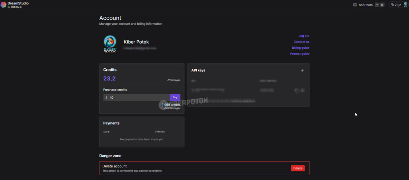
Task: Click the Payments section heading
Action: (x=111, y=123)
